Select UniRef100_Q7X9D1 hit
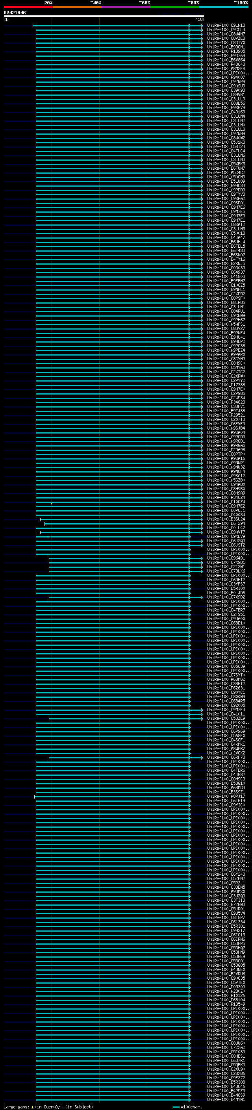Screen dimensions: 252x1110 (226, 562)
